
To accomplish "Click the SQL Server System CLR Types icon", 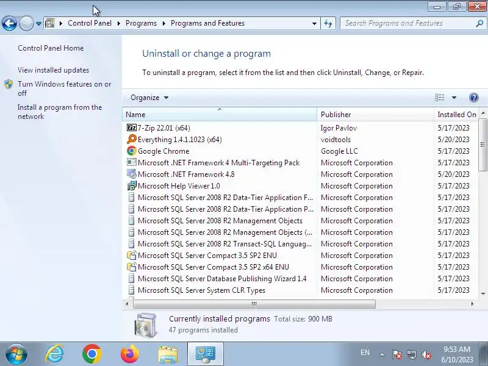I will (x=132, y=290).
